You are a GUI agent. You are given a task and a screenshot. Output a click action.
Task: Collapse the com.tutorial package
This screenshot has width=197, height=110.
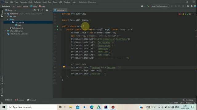(x=10, y=22)
